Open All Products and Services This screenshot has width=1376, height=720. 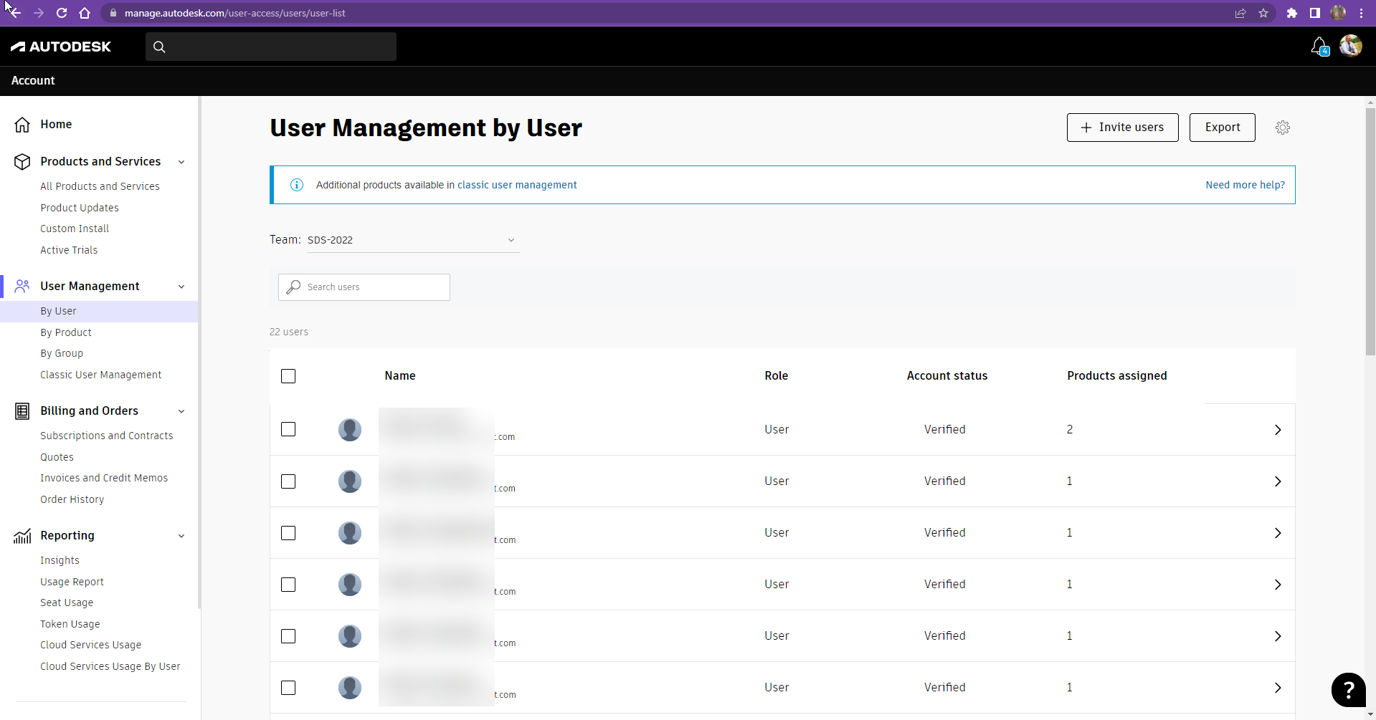tap(100, 186)
